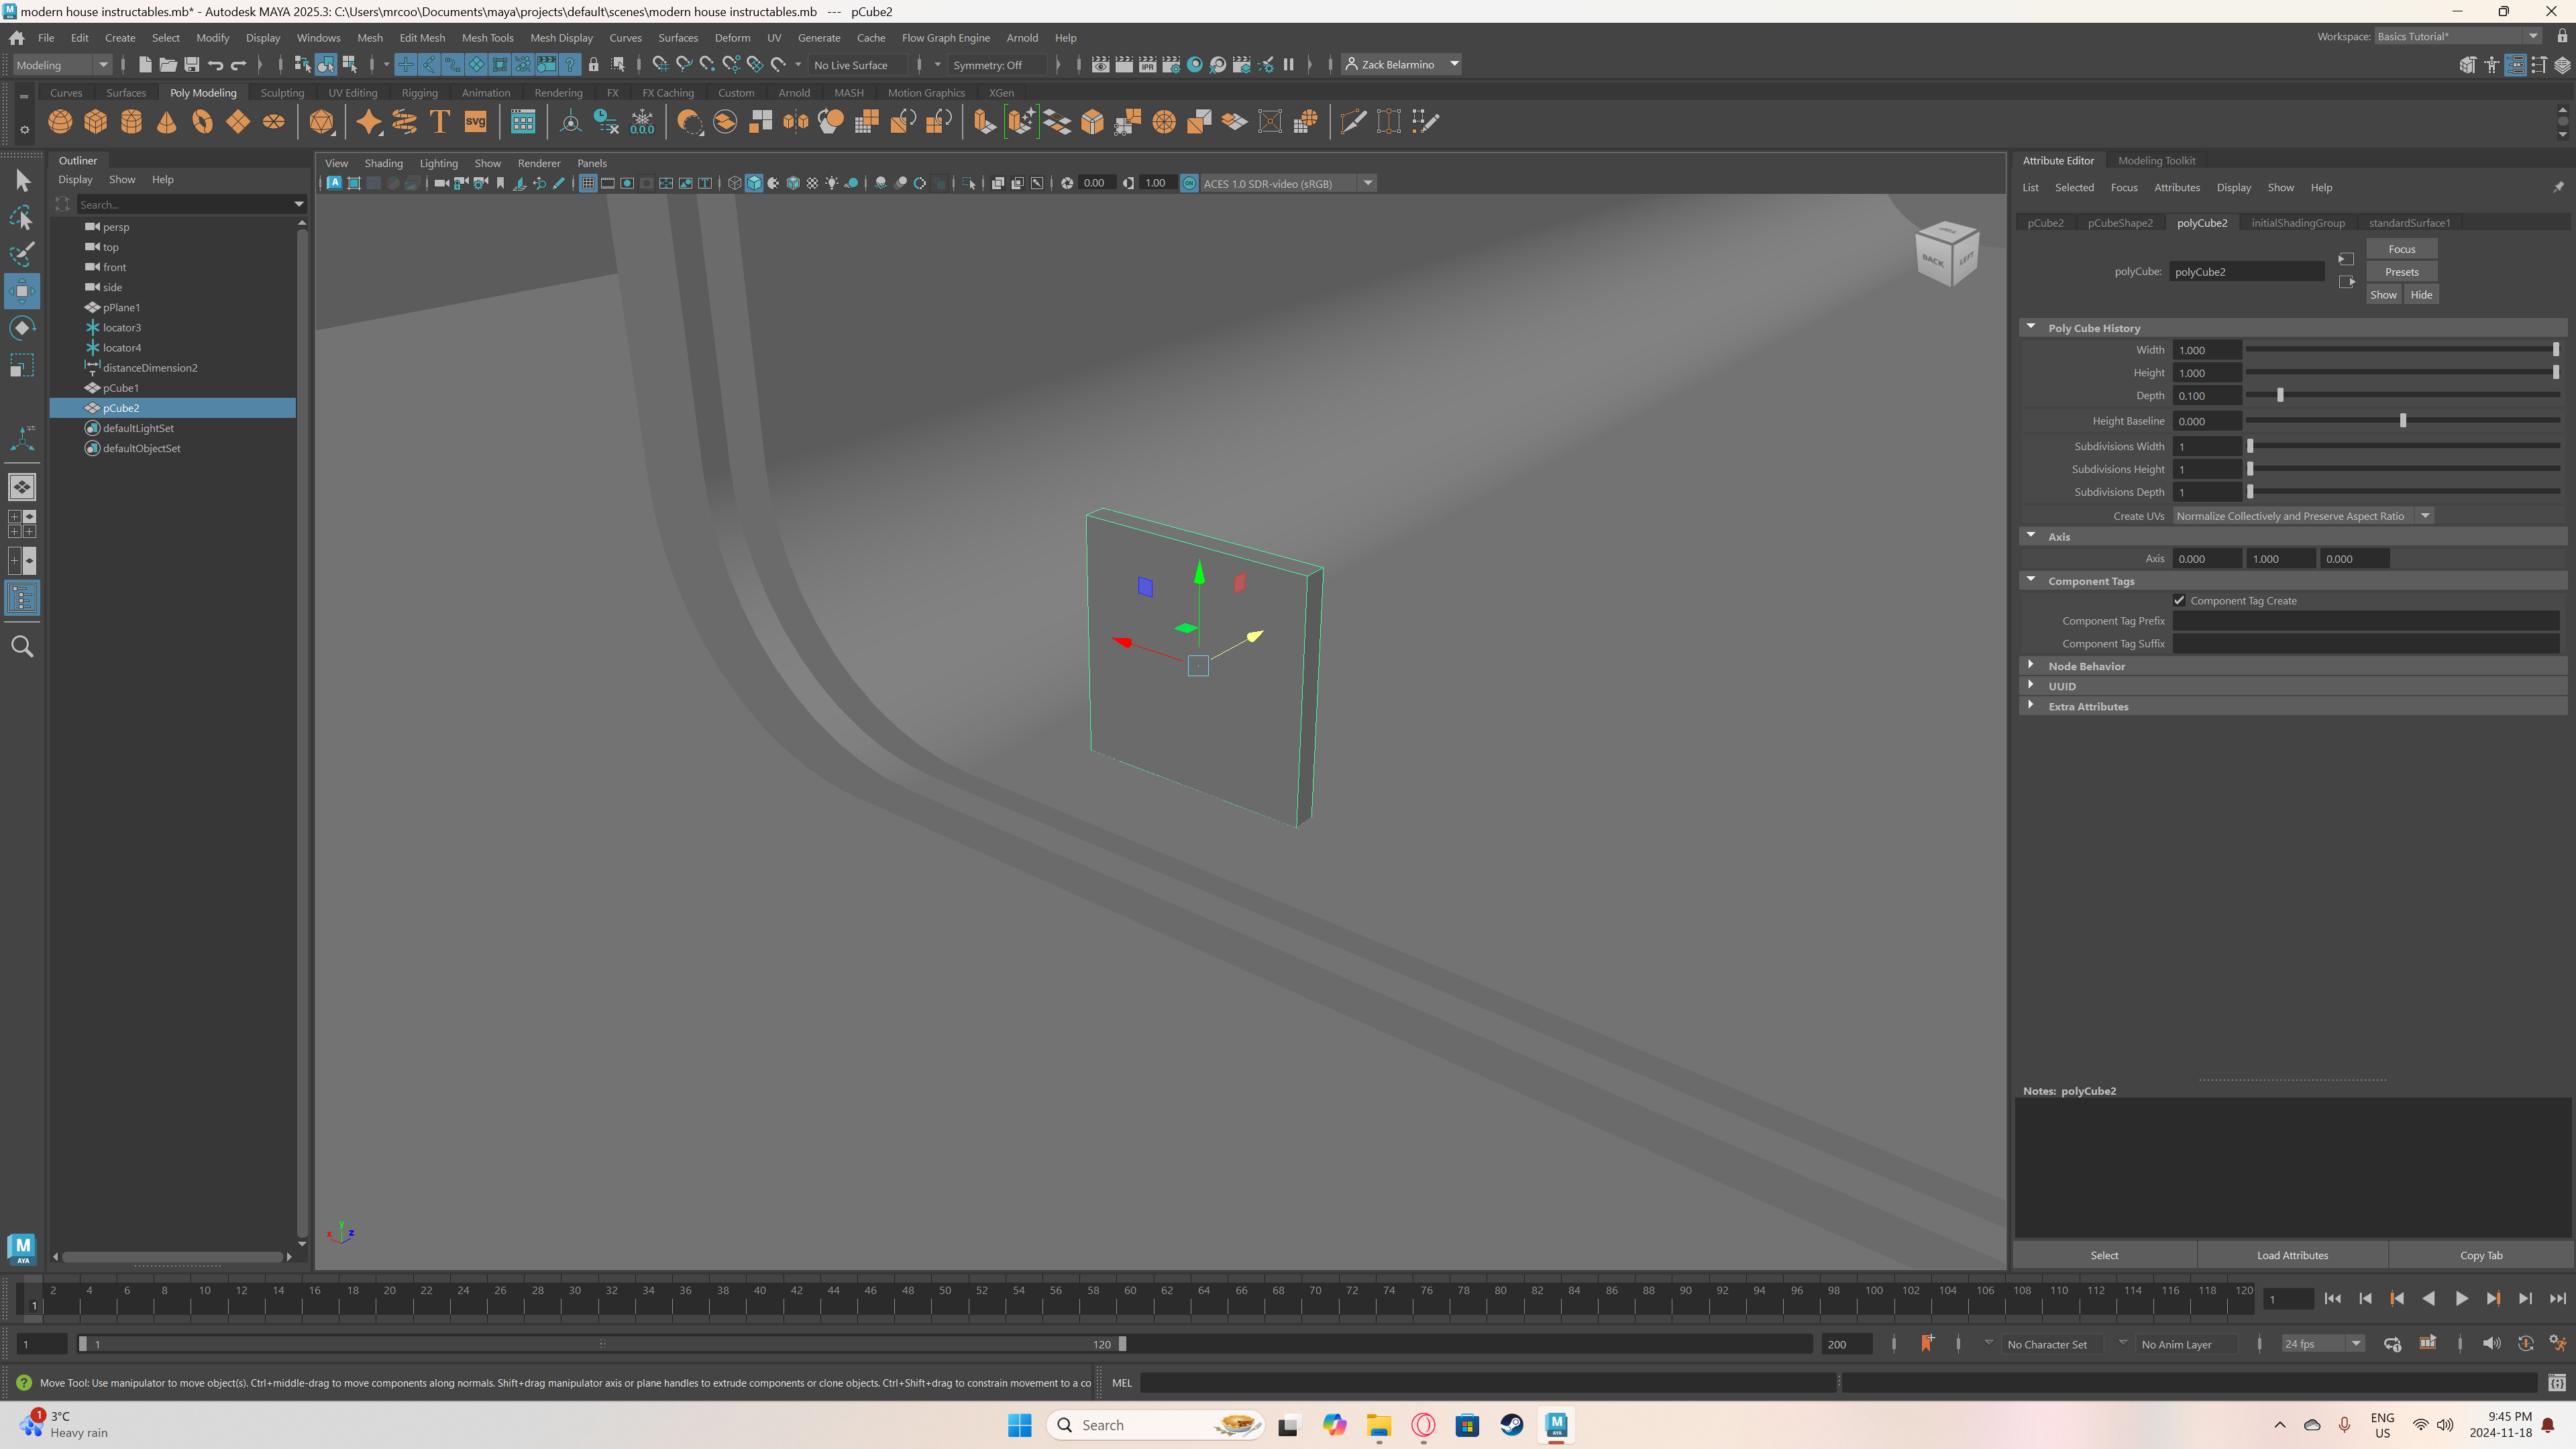The height and width of the screenshot is (1449, 2576).
Task: Toggle the lock selection icon
Action: tap(593, 65)
